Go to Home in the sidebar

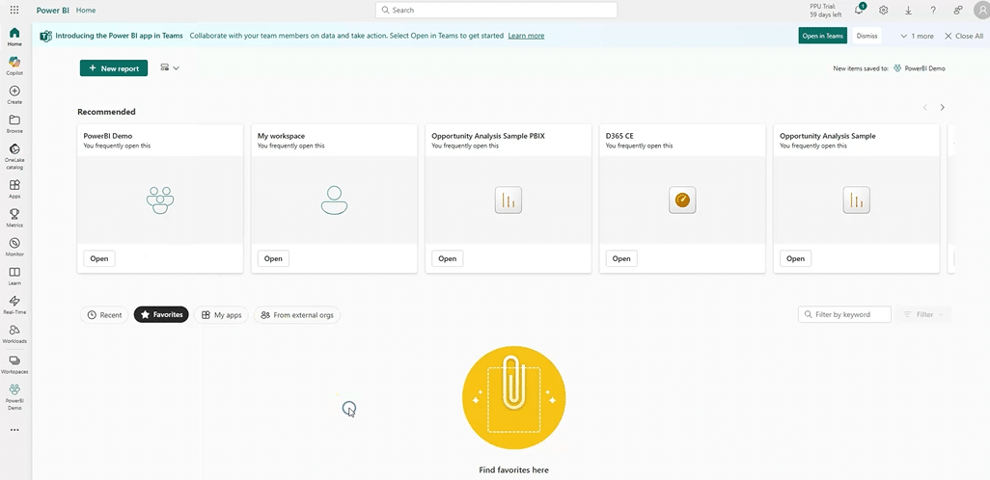pos(14,38)
